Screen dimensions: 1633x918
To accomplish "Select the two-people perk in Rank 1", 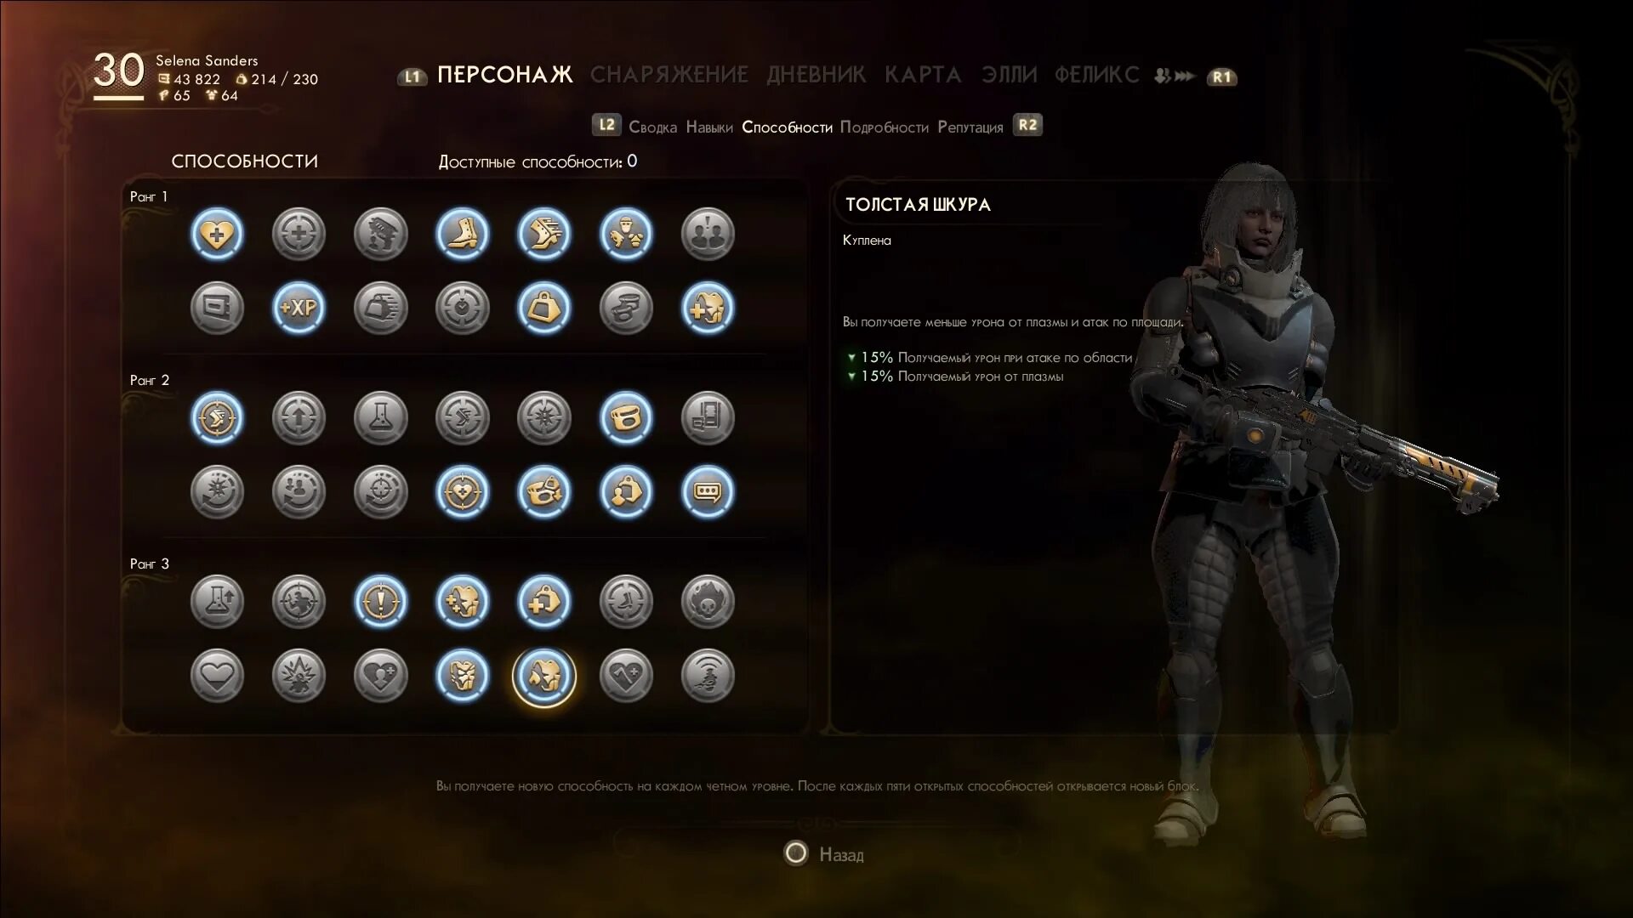I will (x=707, y=234).
